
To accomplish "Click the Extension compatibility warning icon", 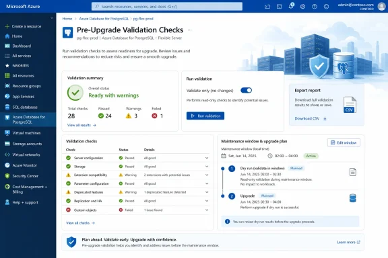I will pyautogui.click(x=68, y=175).
